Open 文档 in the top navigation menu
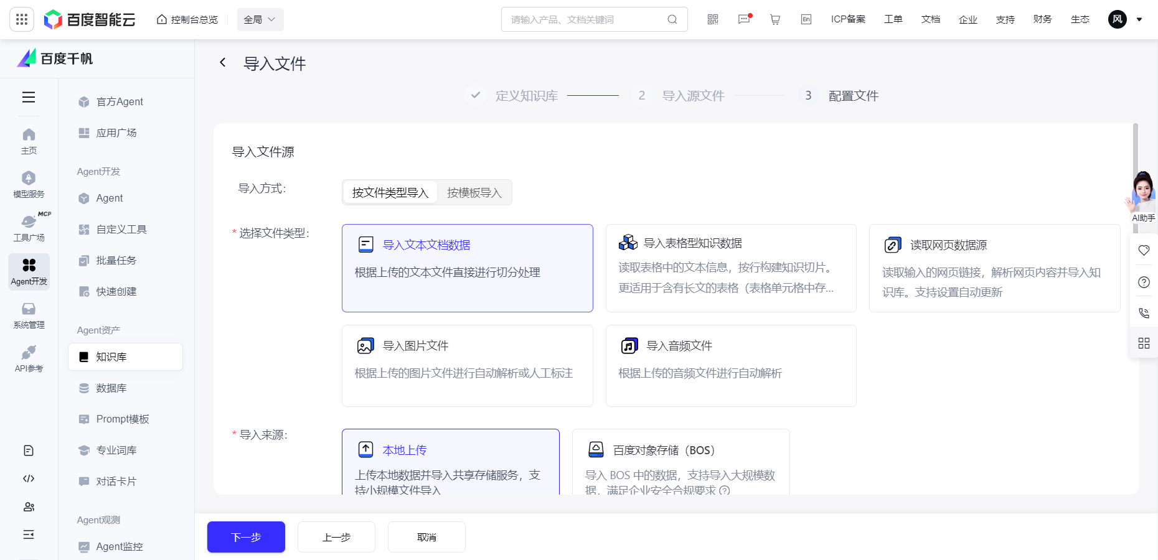The image size is (1158, 560). (x=930, y=19)
